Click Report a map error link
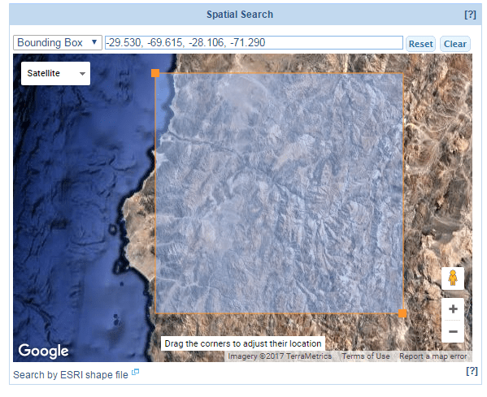 pos(433,356)
